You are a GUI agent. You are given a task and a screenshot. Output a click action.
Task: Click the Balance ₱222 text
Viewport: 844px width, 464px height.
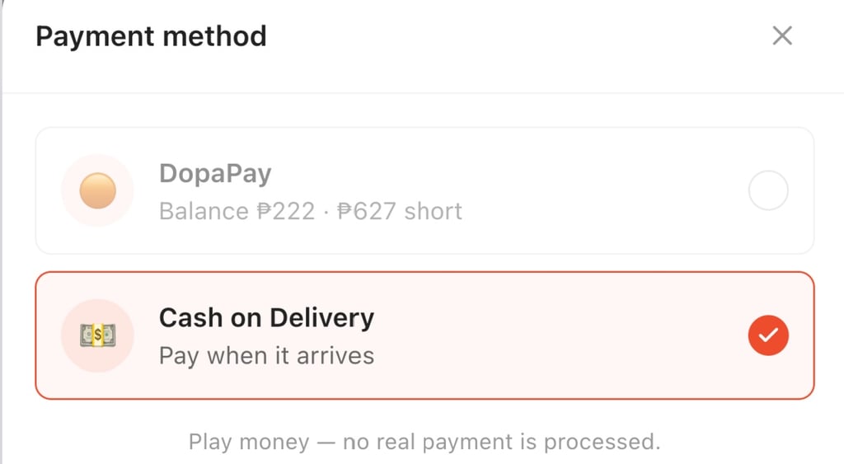point(237,211)
